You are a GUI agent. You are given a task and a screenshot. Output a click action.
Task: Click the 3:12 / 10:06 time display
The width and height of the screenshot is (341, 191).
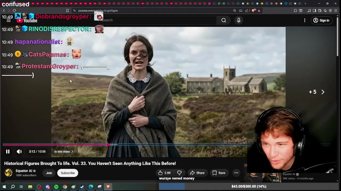(x=37, y=151)
